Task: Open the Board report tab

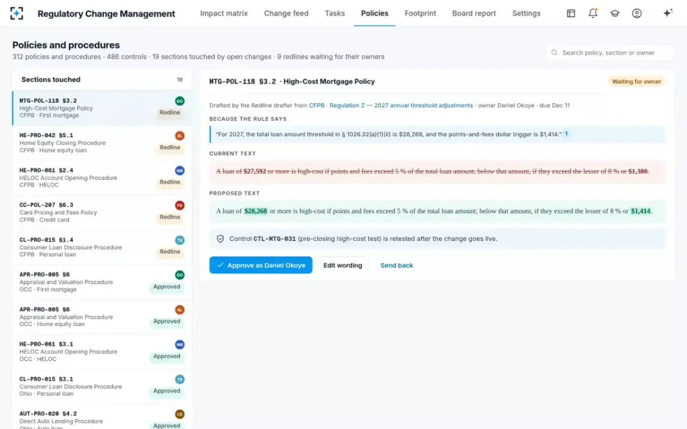Action: [474, 13]
